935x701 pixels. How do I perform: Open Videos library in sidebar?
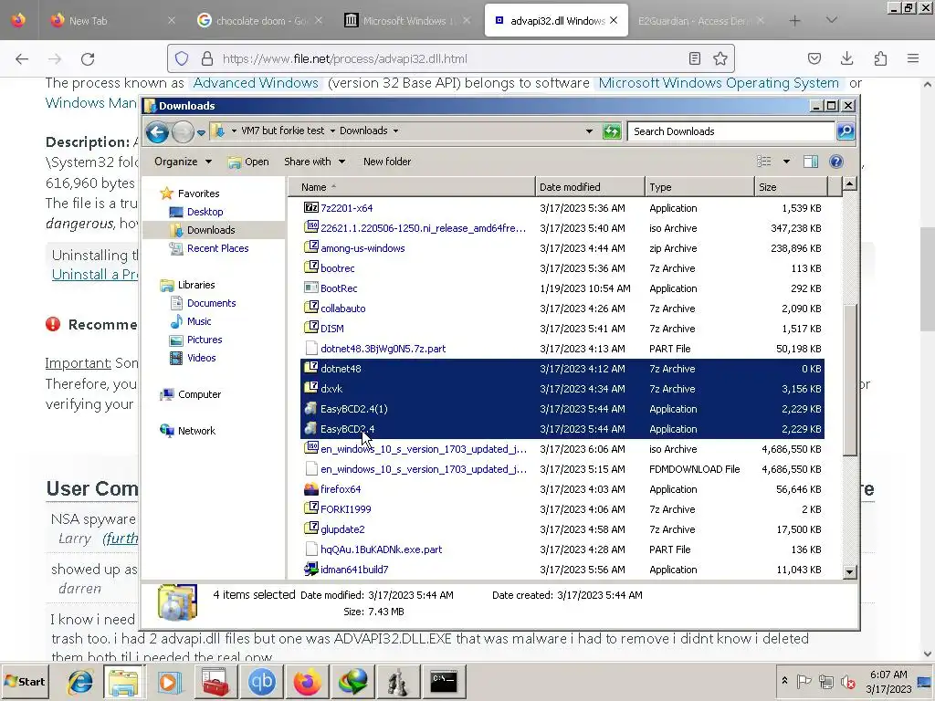[x=201, y=358]
